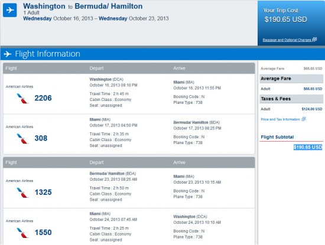Select flight number 308
The width and height of the screenshot is (325, 245).
[41, 138]
